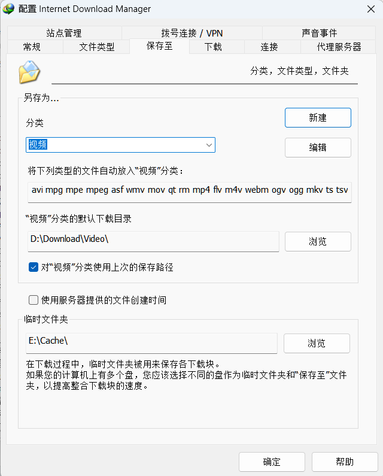Select the 拨号连接 / VPN tab

pos(192,33)
